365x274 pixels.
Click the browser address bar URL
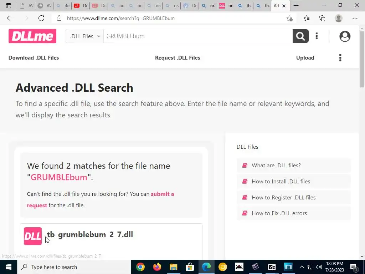121,18
